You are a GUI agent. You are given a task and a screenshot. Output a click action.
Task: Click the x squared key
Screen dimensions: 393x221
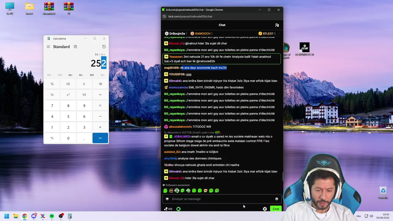(x=68, y=95)
